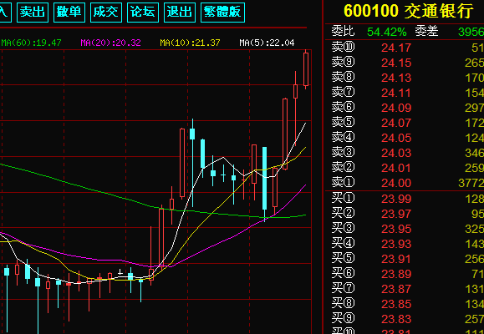
Task: Select the MA(5) white indicator label
Action: pos(267,43)
